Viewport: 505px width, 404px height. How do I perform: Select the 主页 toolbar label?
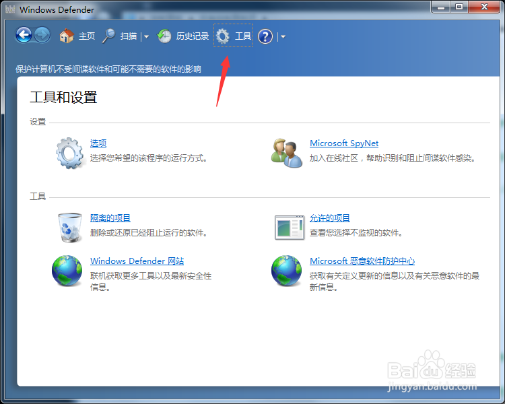tap(87, 36)
